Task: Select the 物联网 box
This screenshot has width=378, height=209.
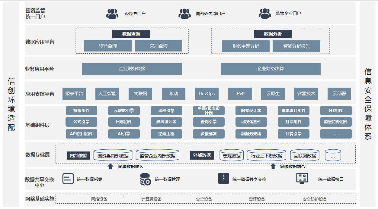Action: pyautogui.click(x=140, y=94)
